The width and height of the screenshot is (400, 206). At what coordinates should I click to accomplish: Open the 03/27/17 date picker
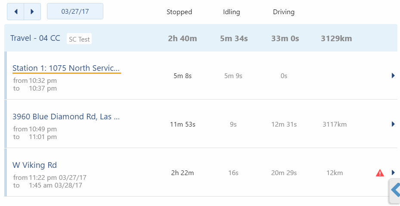pos(75,11)
